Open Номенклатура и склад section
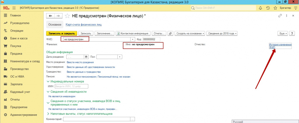 click(25, 61)
